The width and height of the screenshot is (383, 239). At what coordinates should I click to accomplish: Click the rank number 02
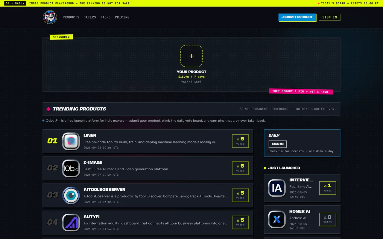[52, 168]
